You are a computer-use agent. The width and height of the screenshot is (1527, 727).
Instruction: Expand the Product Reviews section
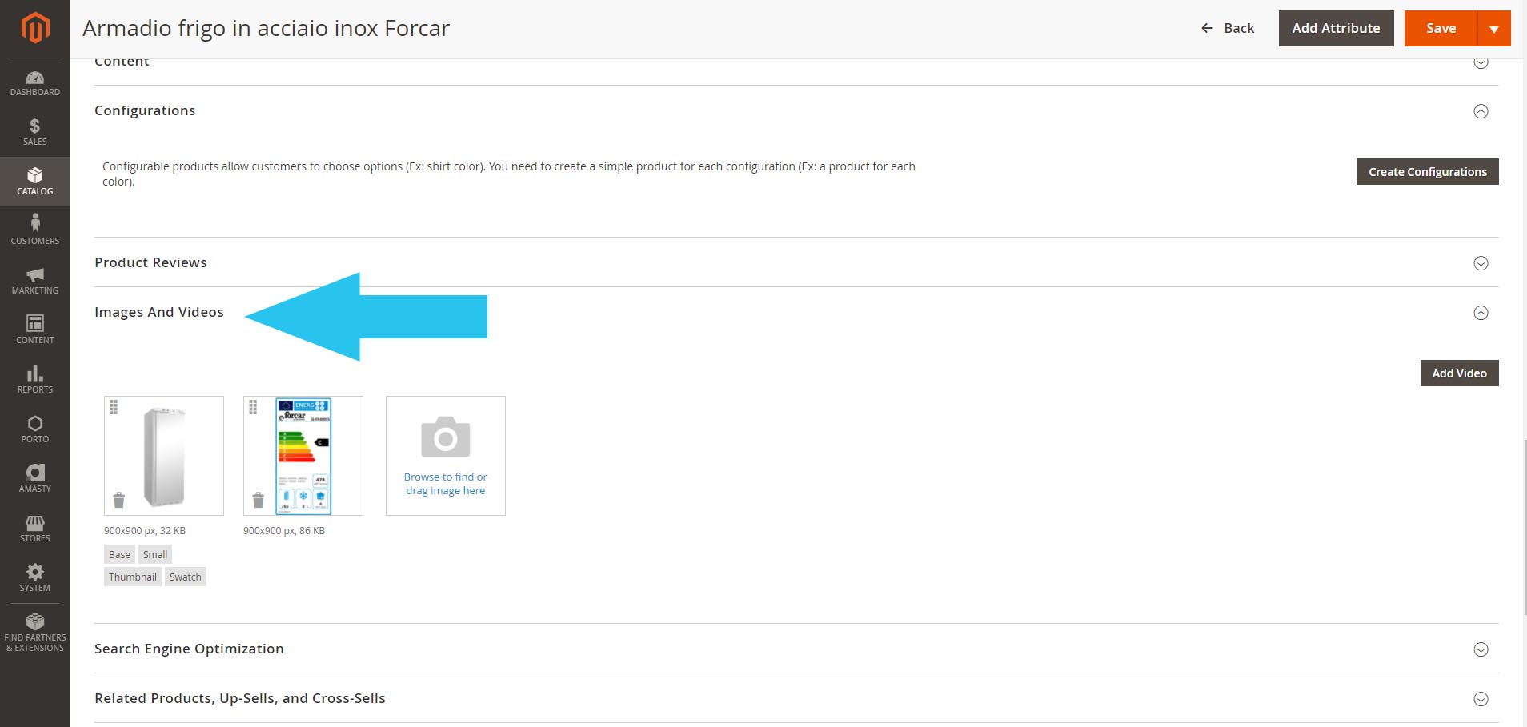[1481, 263]
